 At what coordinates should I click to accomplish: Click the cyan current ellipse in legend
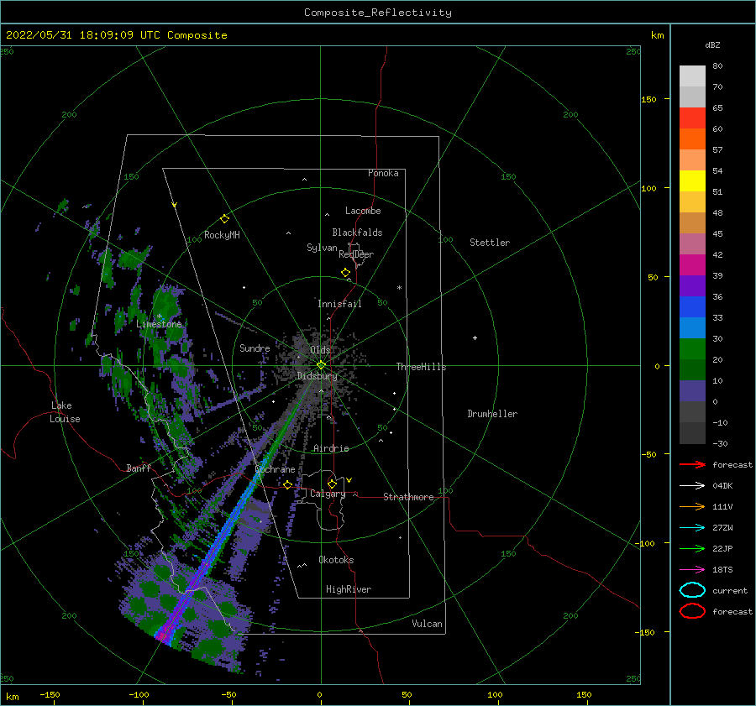click(692, 590)
